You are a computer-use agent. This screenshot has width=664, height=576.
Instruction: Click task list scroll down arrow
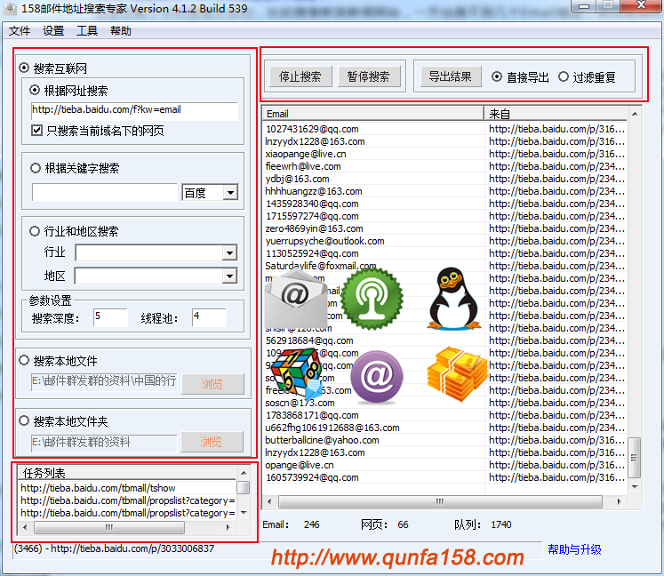[244, 513]
